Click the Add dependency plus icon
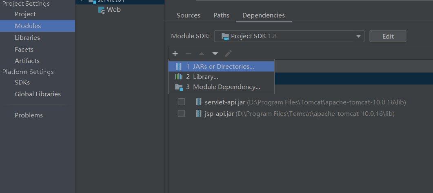This screenshot has width=433, height=193. tap(175, 54)
